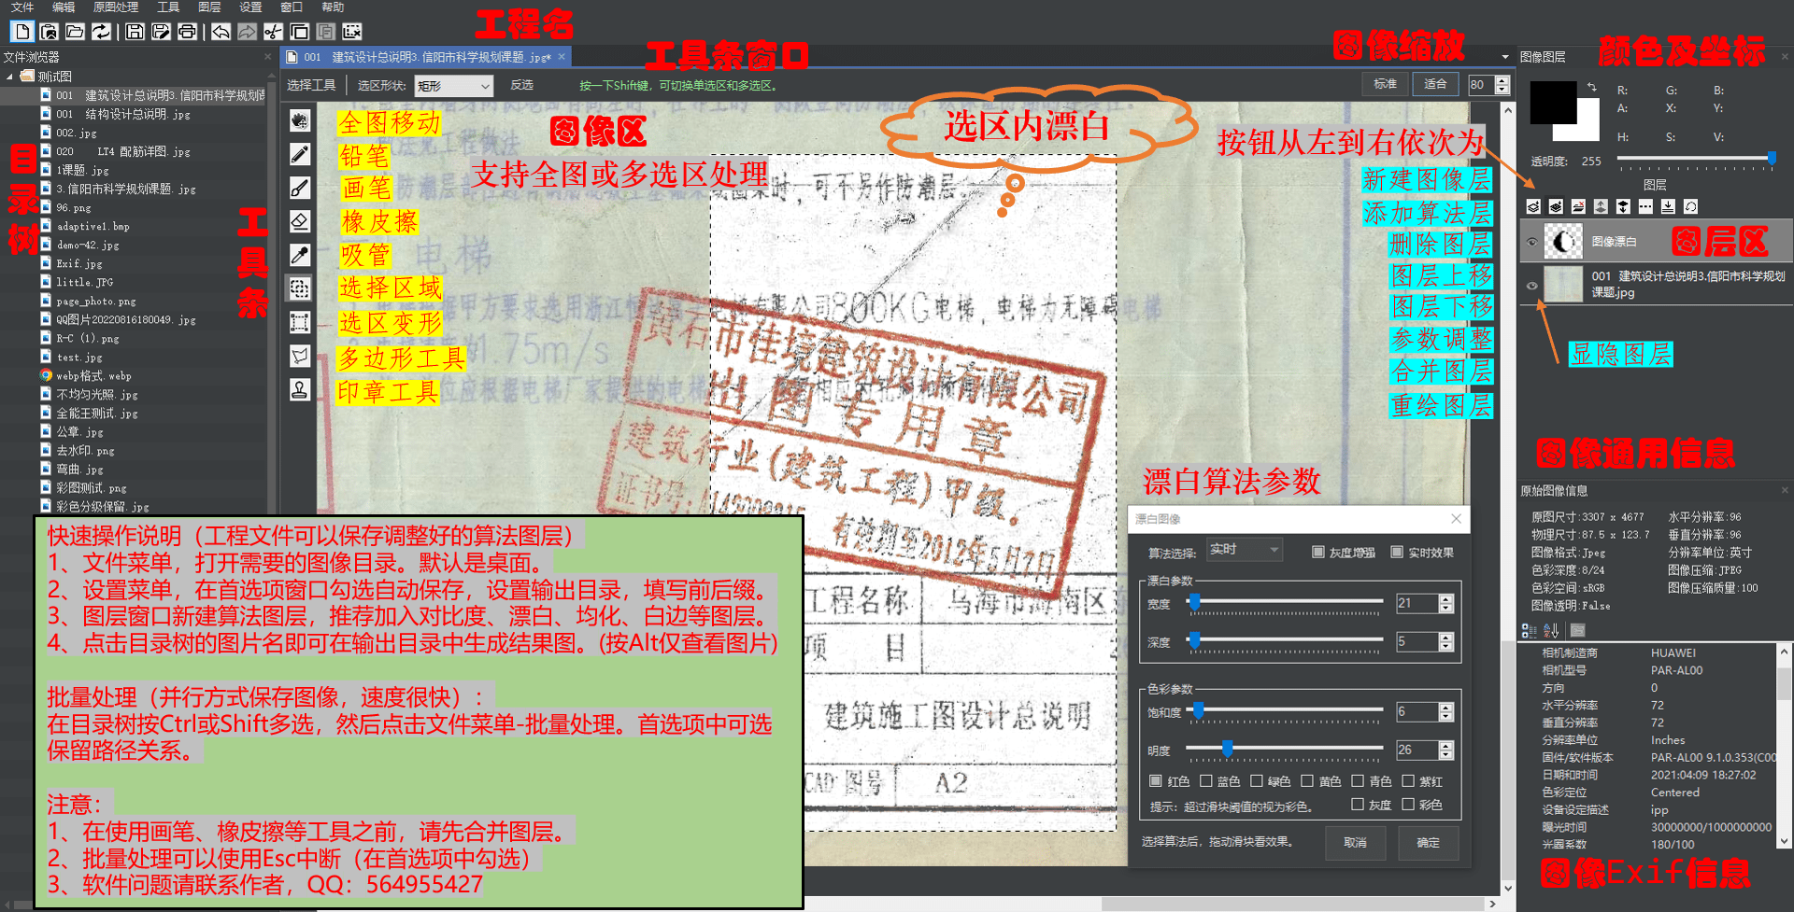Open the 文件 menu
The width and height of the screenshot is (1794, 912).
pyautogui.click(x=22, y=7)
